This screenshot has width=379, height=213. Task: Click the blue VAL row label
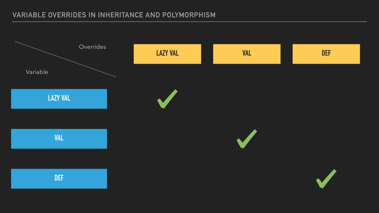[59, 139]
